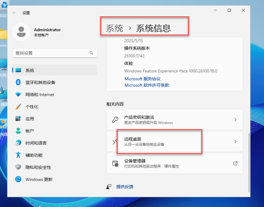Open 蓝牙和其他设备 via Bluetooth icon
Screen dimensions: 264x207
tap(18, 83)
